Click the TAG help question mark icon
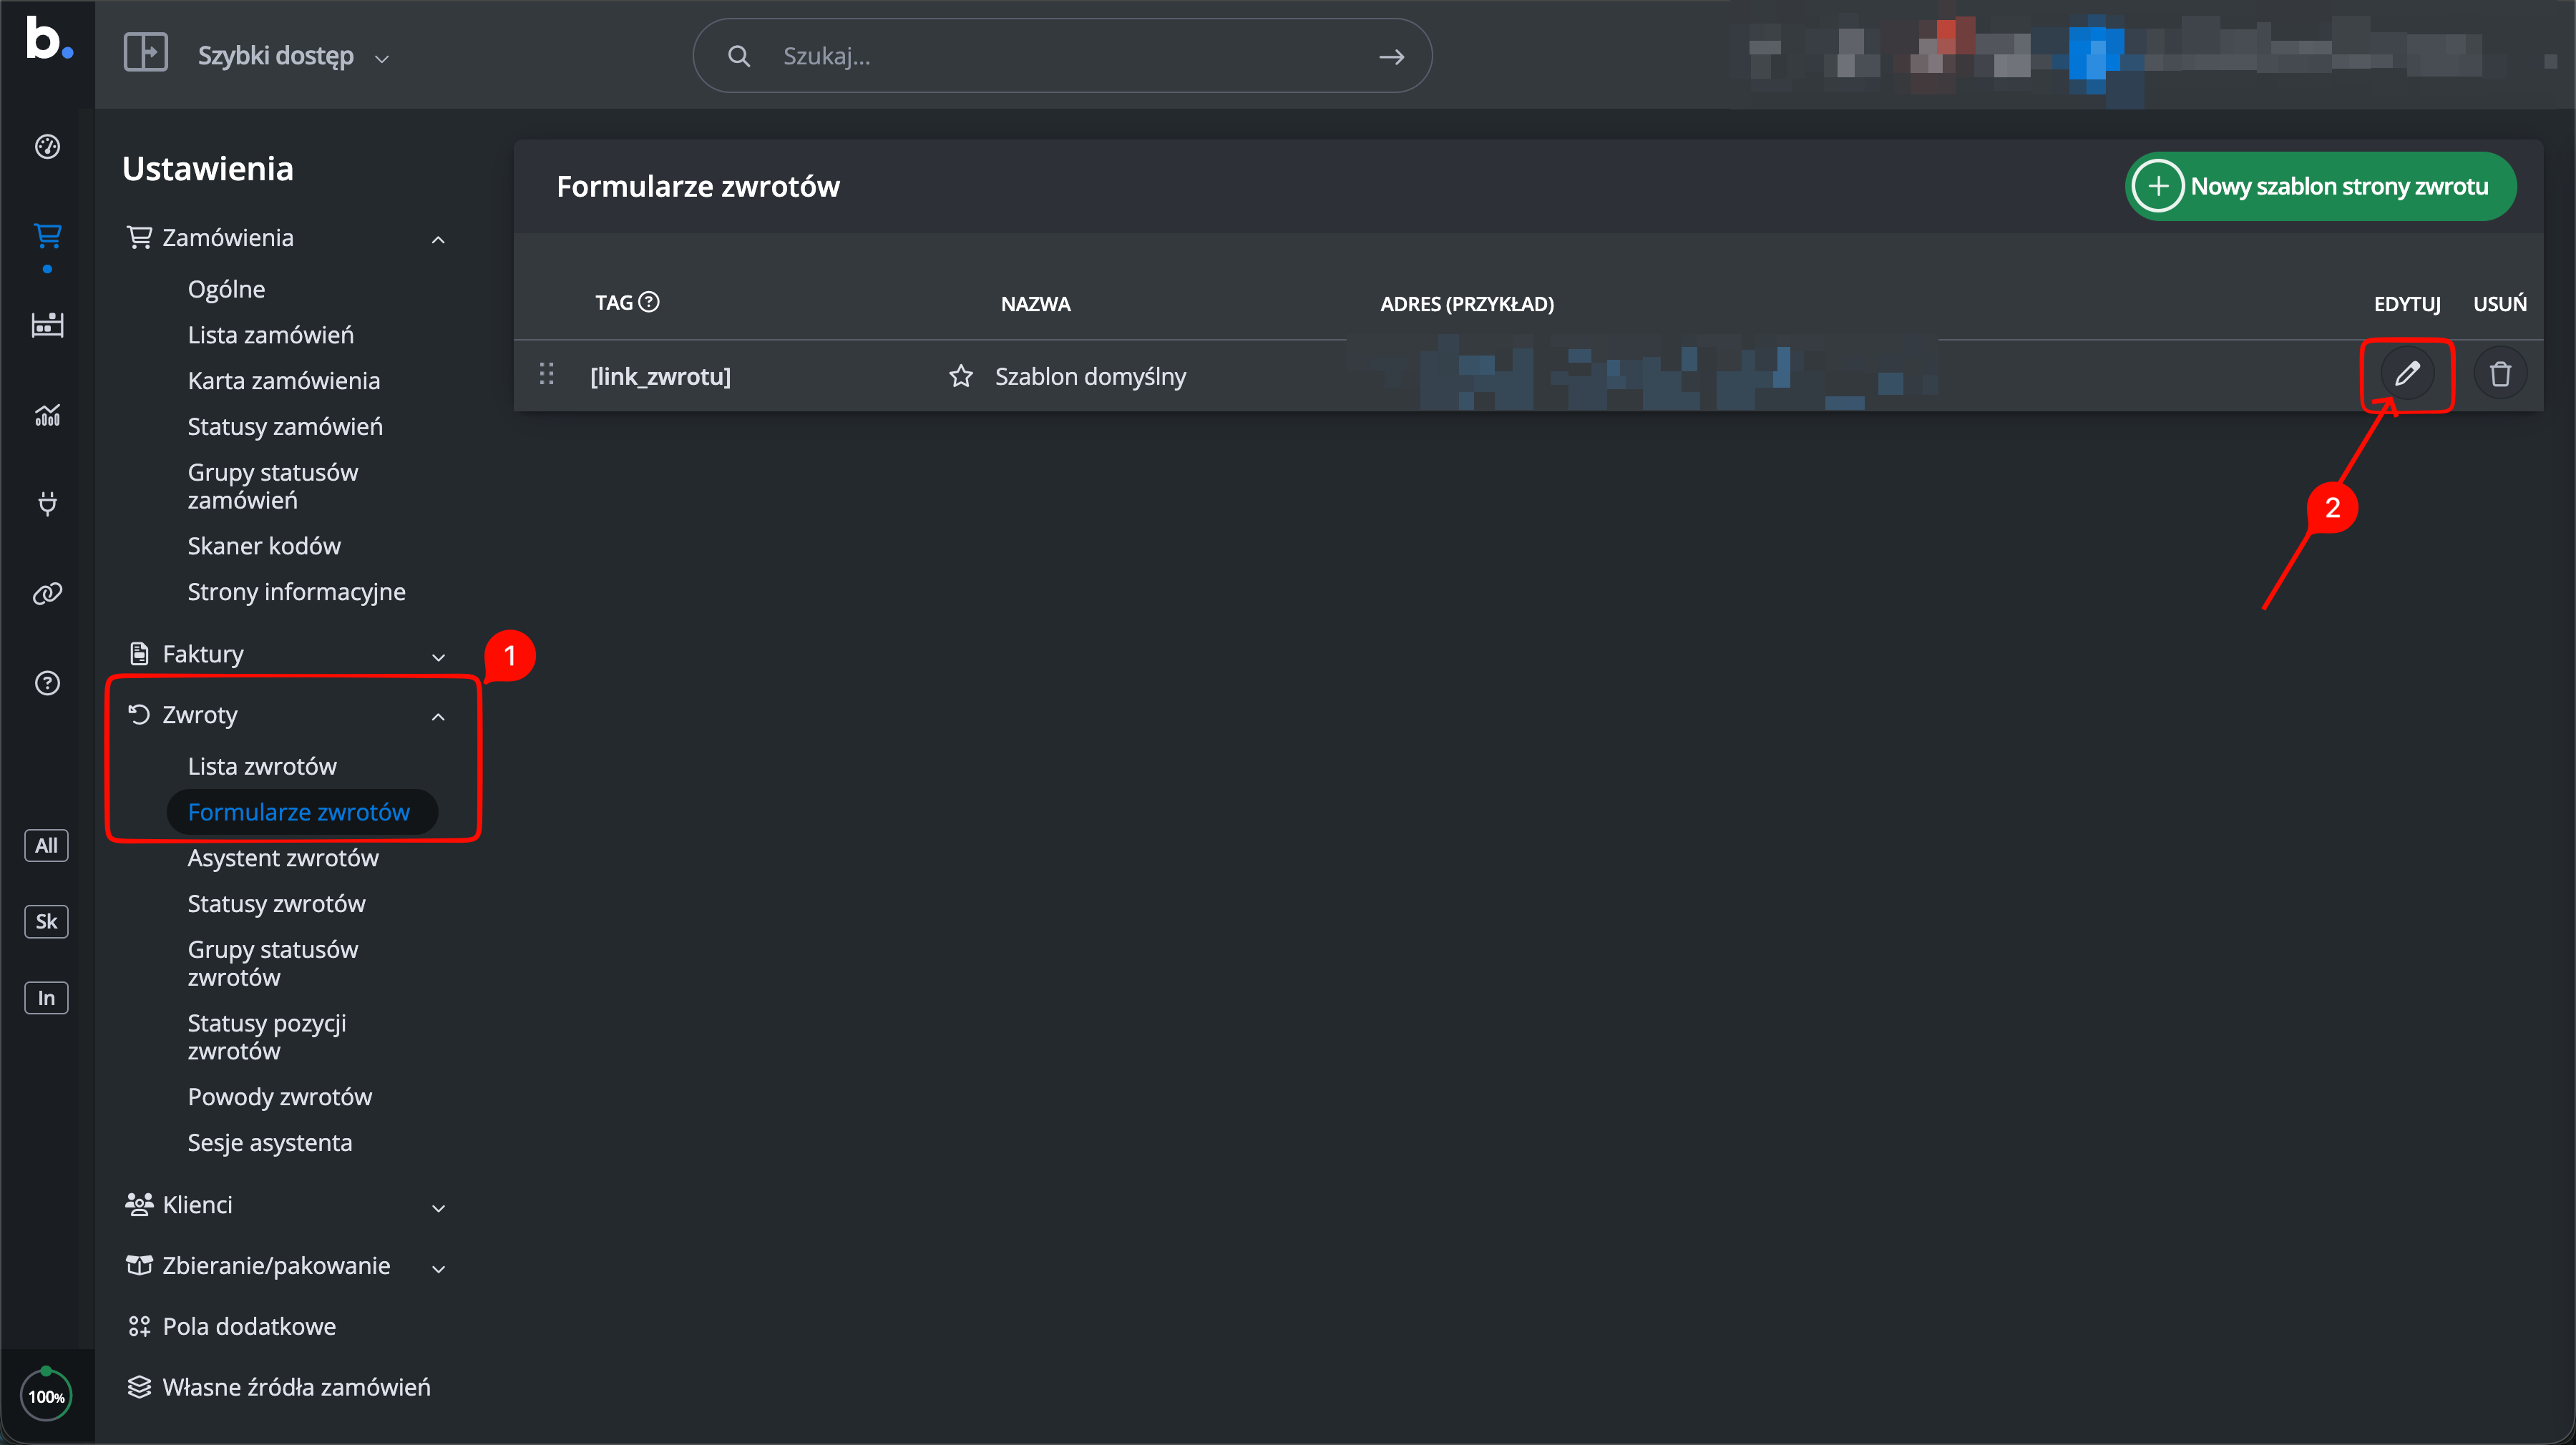The height and width of the screenshot is (1445, 2576). [649, 302]
